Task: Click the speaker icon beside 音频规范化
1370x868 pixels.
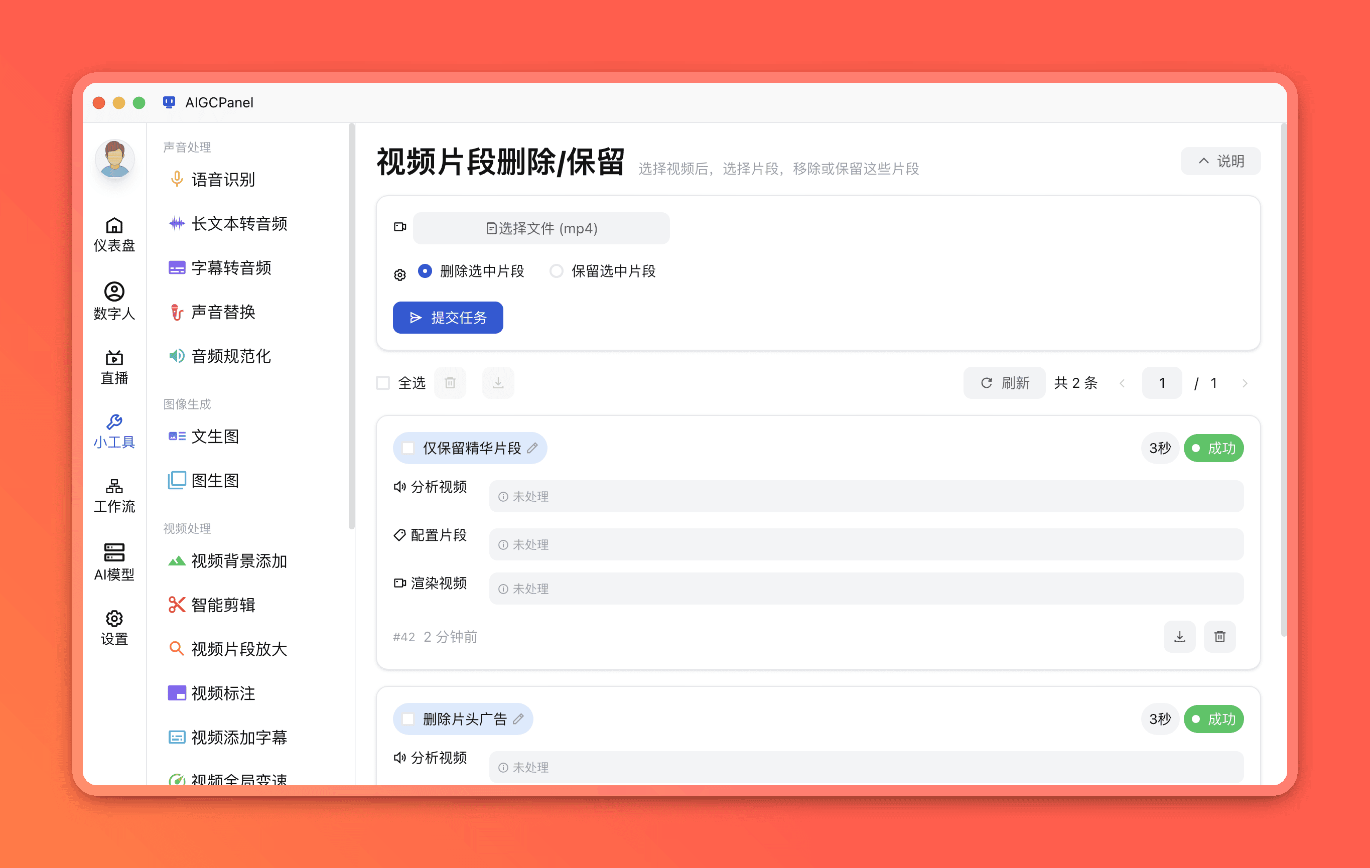Action: pos(177,356)
